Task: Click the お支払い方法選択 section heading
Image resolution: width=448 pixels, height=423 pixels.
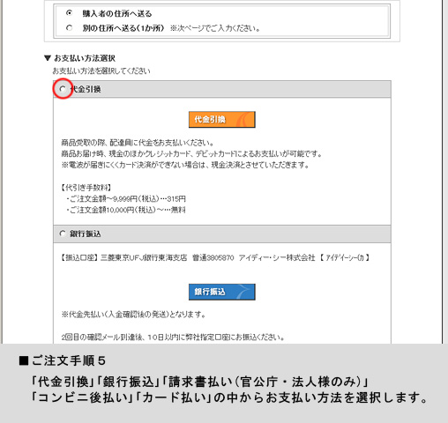Action: coord(85,58)
